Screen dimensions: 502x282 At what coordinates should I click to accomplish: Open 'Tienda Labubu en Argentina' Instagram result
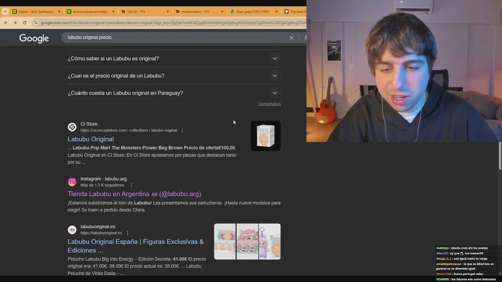coord(134,194)
